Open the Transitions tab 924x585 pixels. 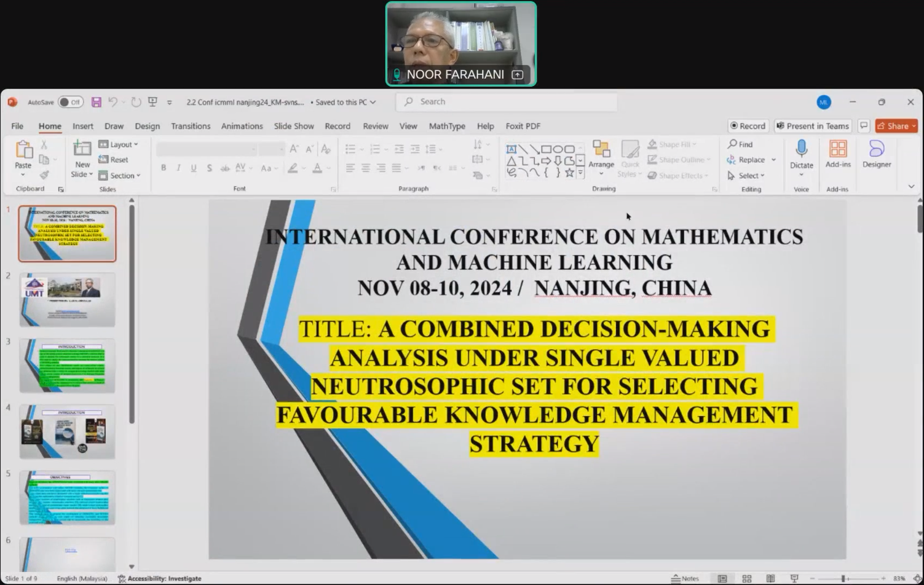[191, 126]
